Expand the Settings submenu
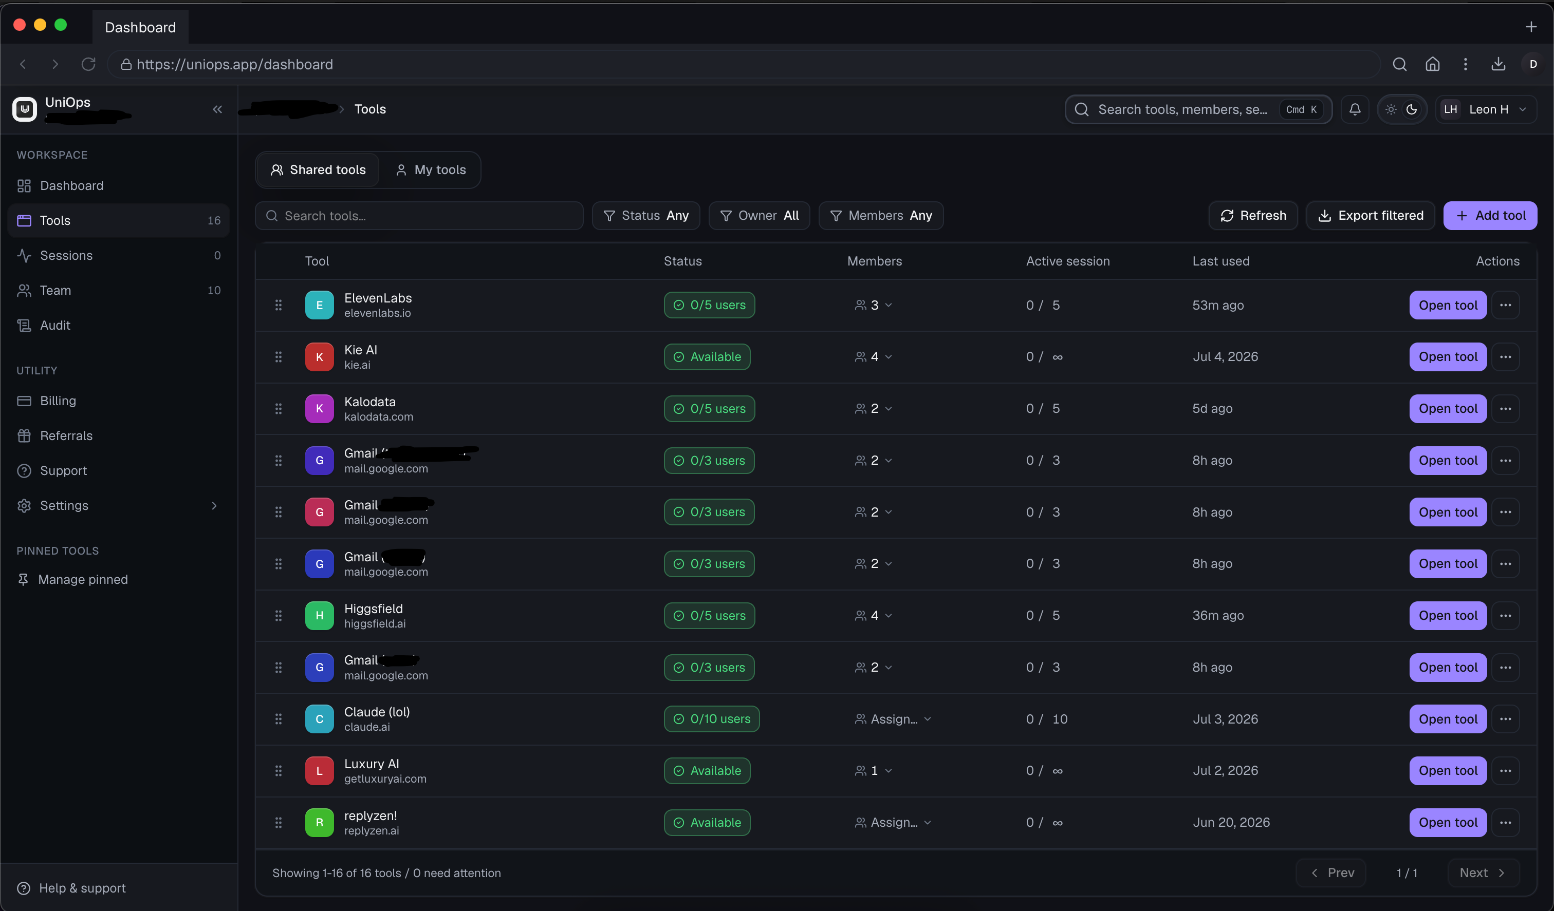The height and width of the screenshot is (911, 1554). click(214, 505)
